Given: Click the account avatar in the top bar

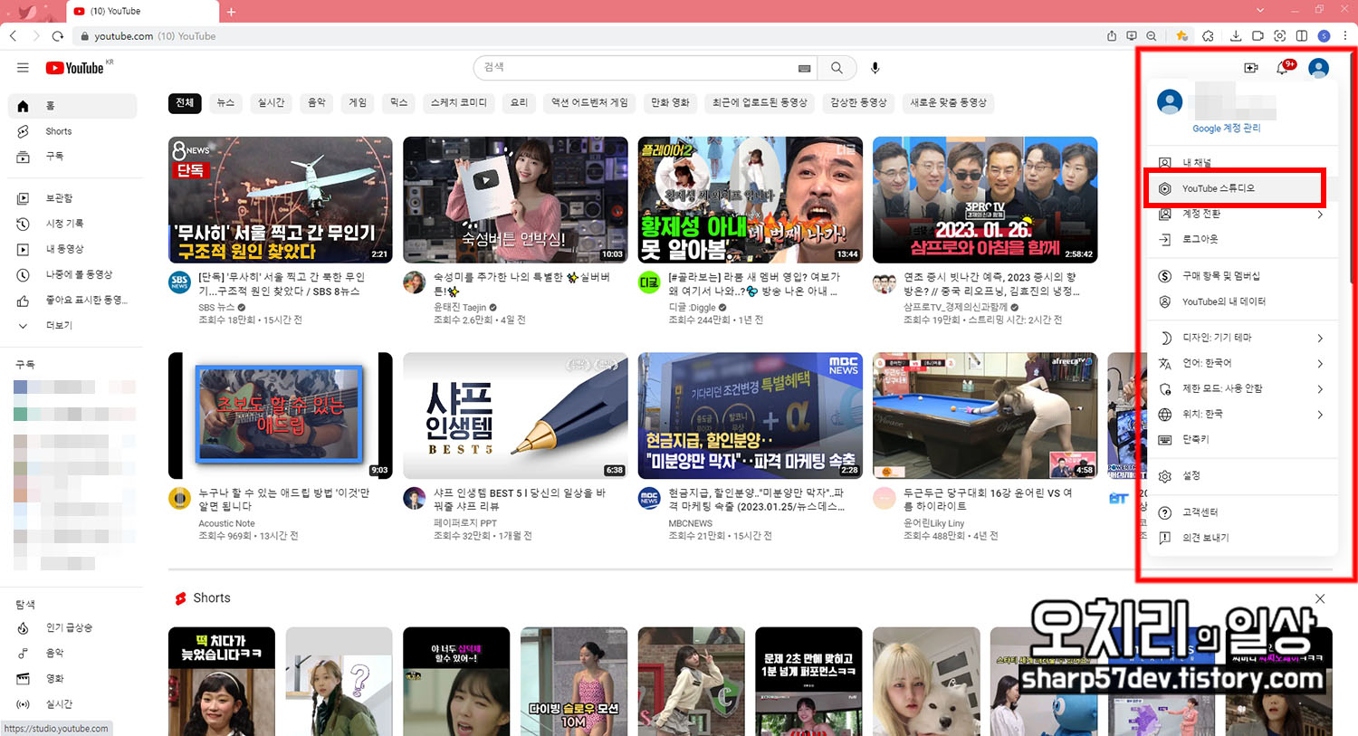Looking at the screenshot, I should (1319, 68).
